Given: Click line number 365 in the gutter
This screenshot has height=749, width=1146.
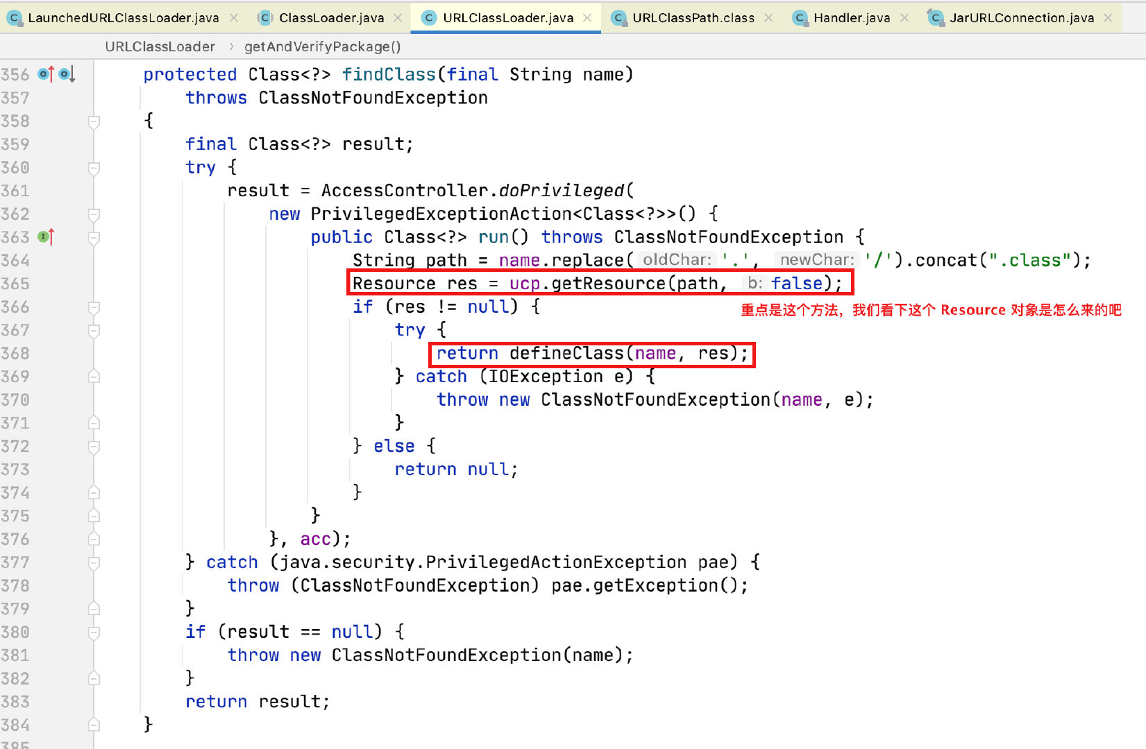Looking at the screenshot, I should point(15,284).
